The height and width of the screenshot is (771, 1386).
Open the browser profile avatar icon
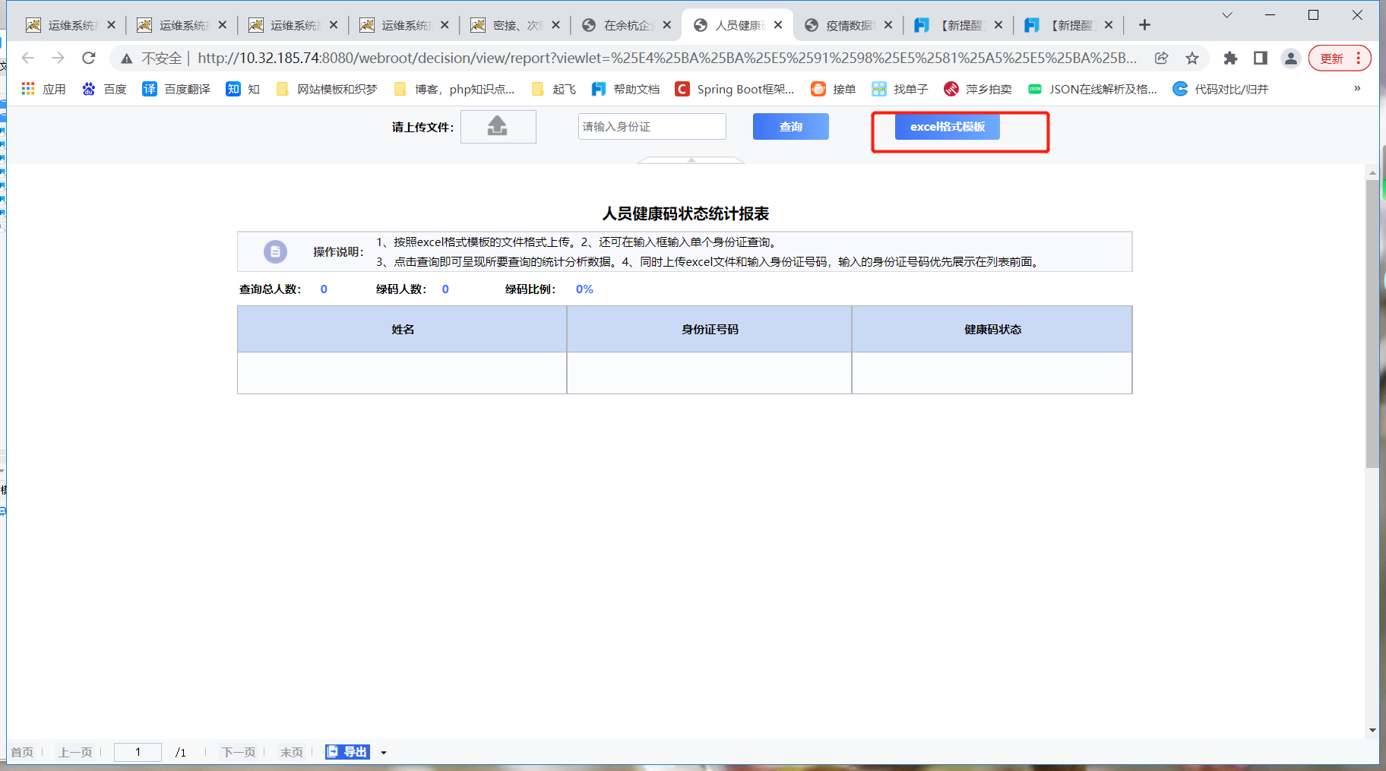1290,58
